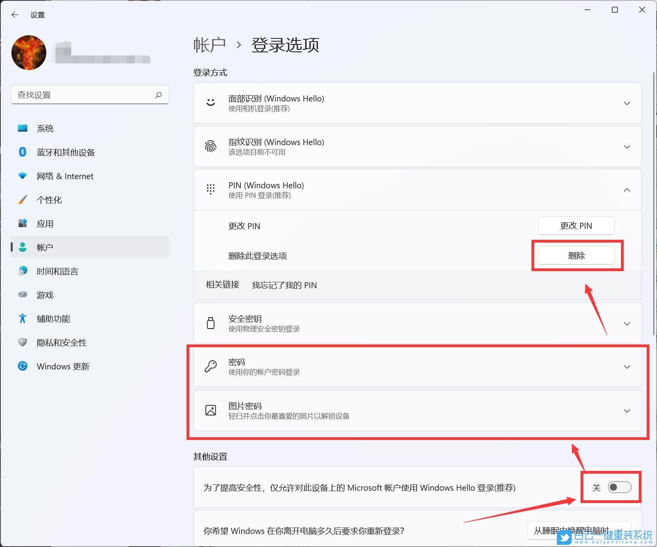Expand the 安全密钥 section
657x547 pixels.
point(627,323)
